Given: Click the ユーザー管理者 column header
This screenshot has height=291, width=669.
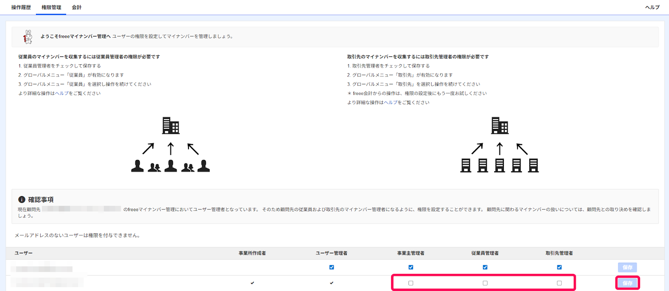Looking at the screenshot, I should [332, 253].
